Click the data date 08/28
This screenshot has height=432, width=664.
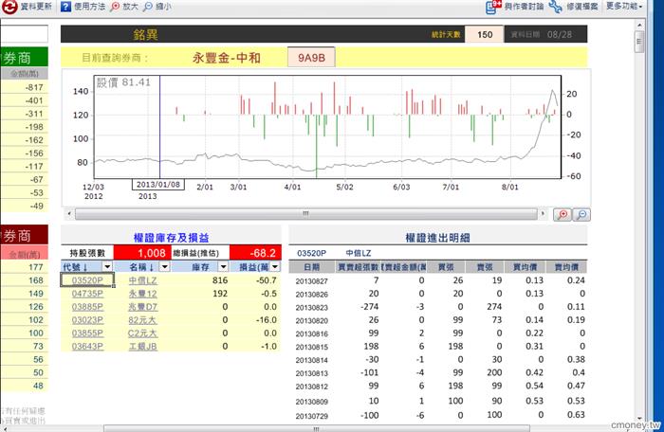click(x=559, y=35)
